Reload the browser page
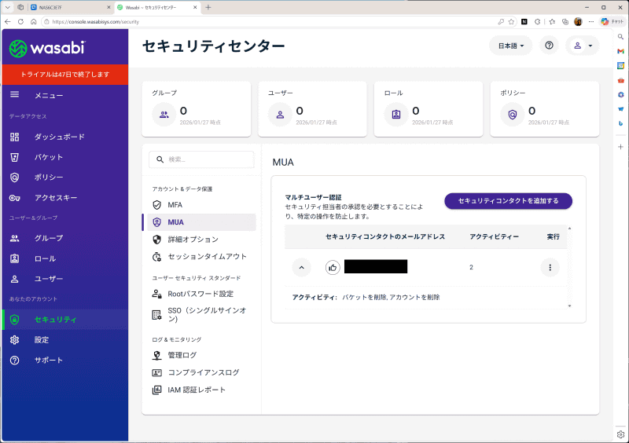The height and width of the screenshot is (443, 629). [20, 22]
